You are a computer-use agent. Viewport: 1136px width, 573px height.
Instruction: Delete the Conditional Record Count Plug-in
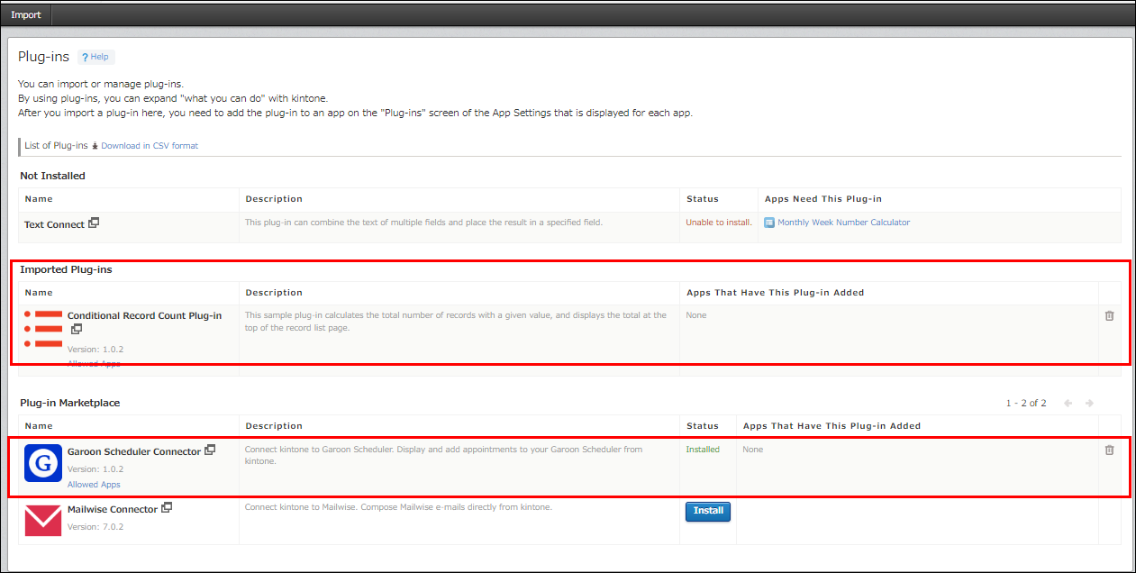tap(1109, 314)
